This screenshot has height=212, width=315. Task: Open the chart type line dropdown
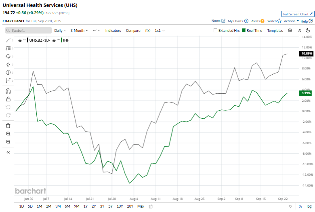pos(96,31)
